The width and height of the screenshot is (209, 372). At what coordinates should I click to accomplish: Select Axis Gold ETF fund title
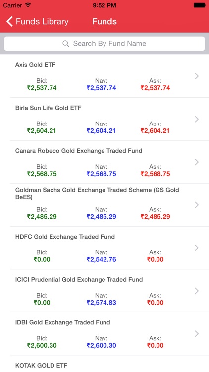coord(35,65)
